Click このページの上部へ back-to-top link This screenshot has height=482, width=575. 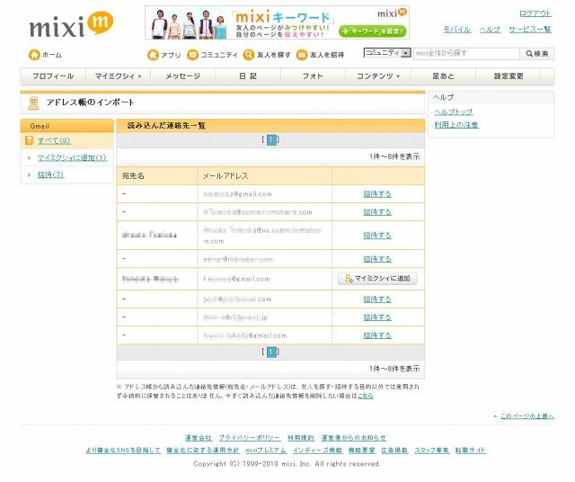(527, 416)
